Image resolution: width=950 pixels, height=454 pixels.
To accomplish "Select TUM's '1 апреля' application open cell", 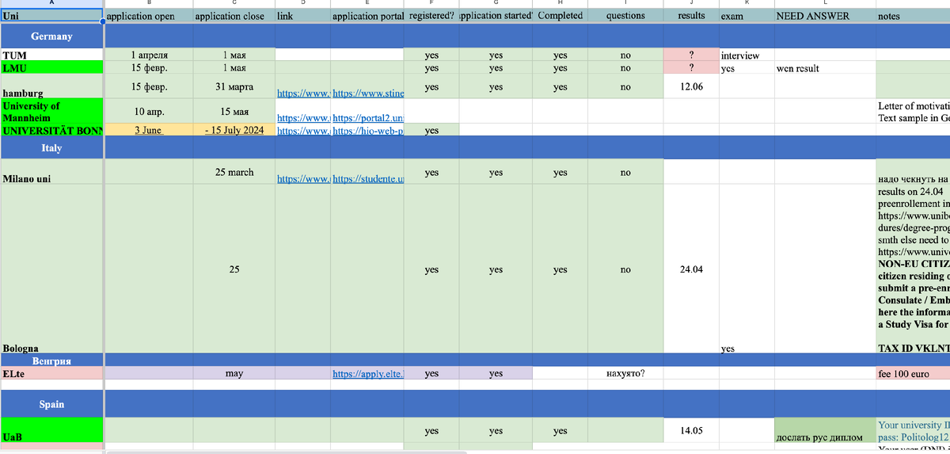I will (148, 55).
